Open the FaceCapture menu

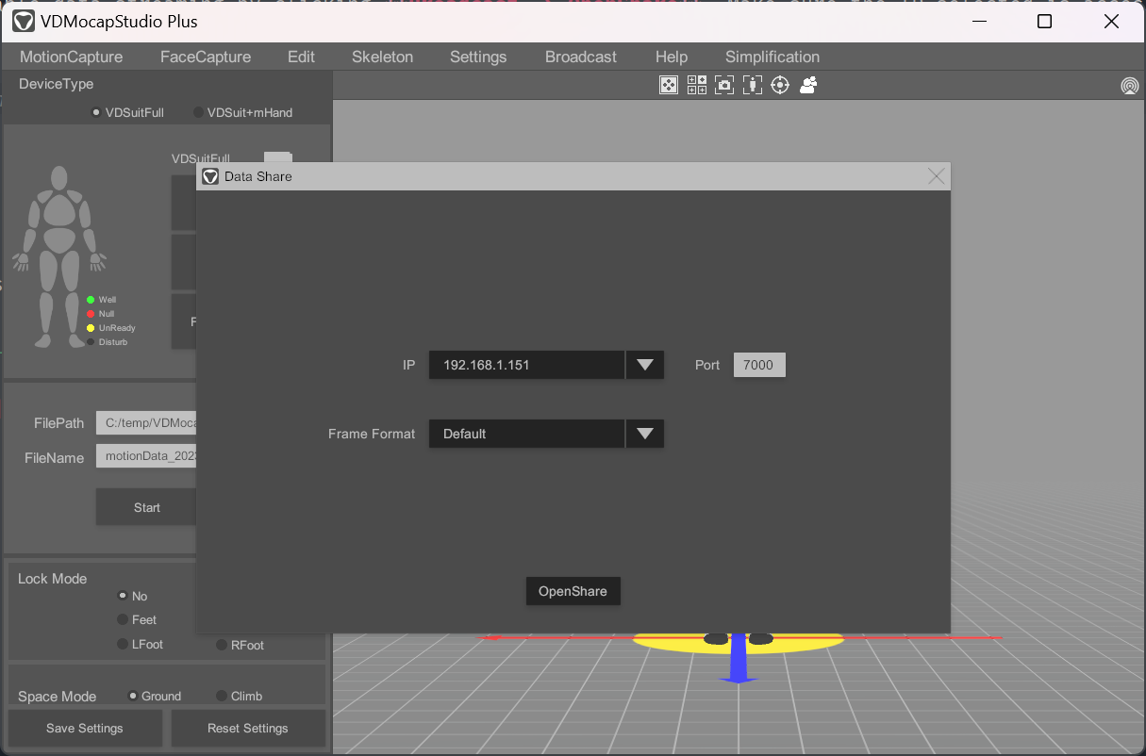coord(206,57)
